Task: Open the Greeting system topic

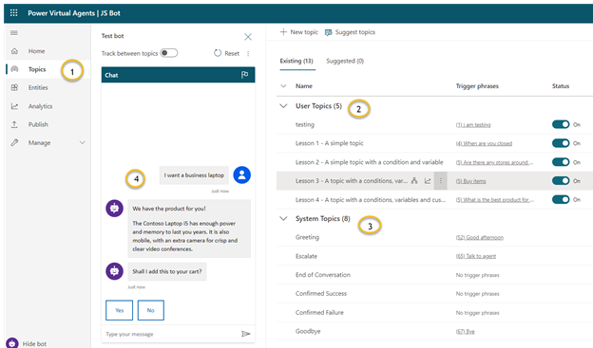Action: click(307, 237)
